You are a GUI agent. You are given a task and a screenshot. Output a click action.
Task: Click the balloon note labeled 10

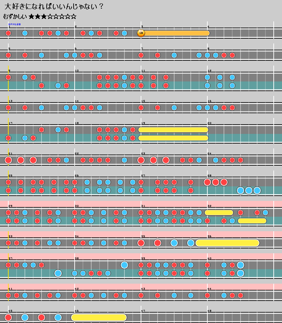[x=141, y=33]
